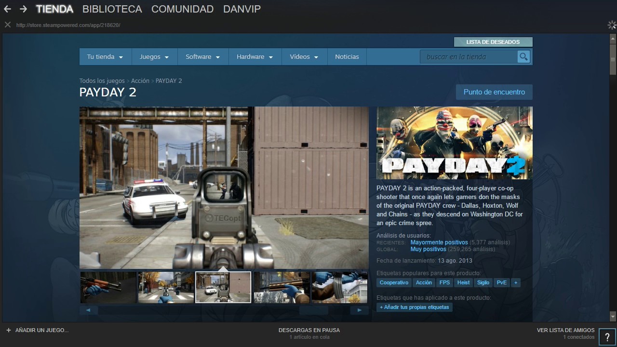Stop page loading with the X icon
This screenshot has height=347, width=617.
[x=7, y=25]
